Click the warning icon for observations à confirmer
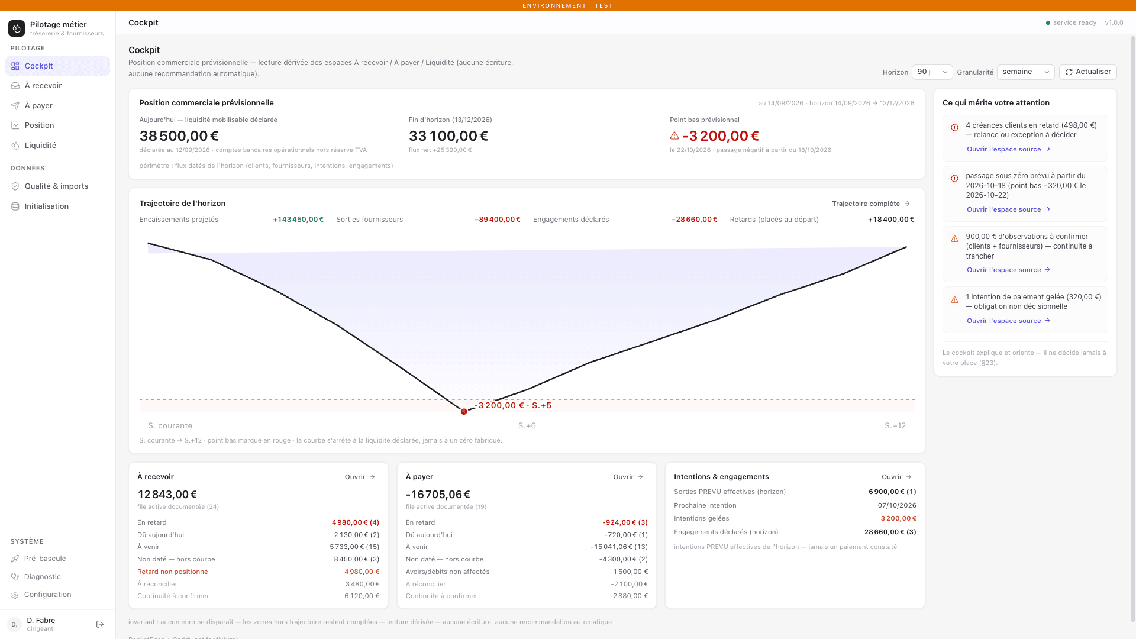The image size is (1136, 639). pyautogui.click(x=954, y=239)
